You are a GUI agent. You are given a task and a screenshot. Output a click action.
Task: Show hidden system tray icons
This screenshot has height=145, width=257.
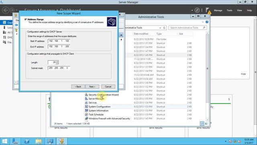pyautogui.click(x=226, y=141)
